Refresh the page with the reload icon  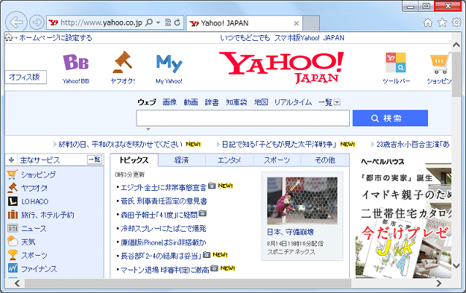(177, 23)
